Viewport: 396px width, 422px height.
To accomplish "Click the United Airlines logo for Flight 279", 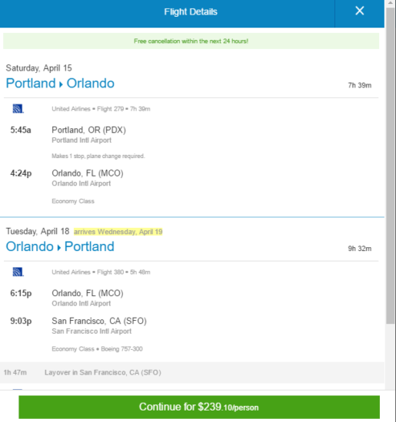I will click(x=18, y=109).
